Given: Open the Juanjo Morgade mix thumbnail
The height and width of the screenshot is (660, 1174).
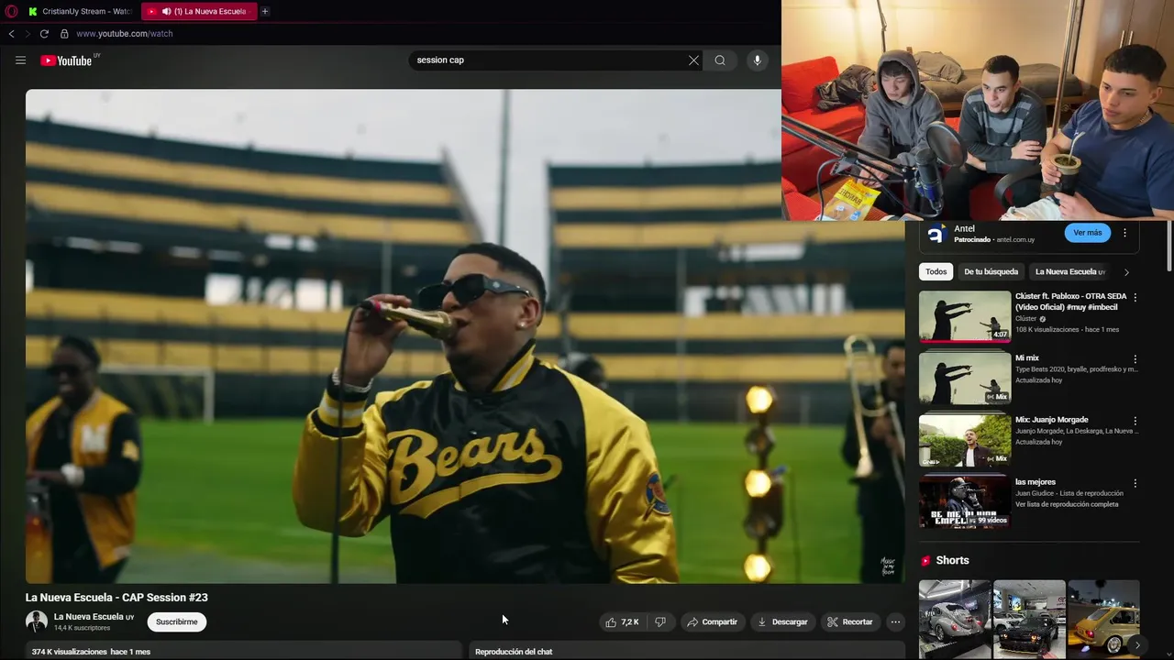Looking at the screenshot, I should pos(965,440).
